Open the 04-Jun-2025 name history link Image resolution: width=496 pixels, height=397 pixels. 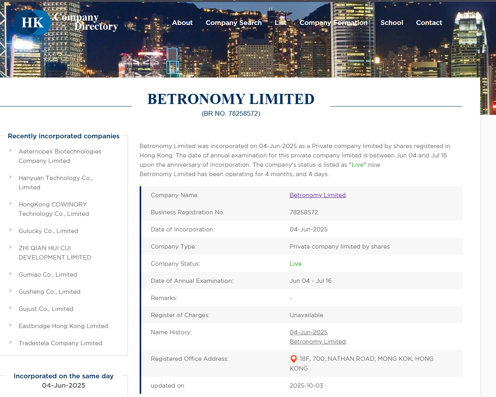point(308,332)
